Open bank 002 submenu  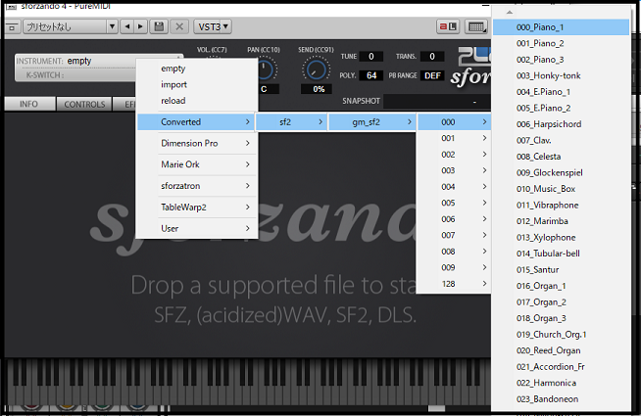pos(454,155)
